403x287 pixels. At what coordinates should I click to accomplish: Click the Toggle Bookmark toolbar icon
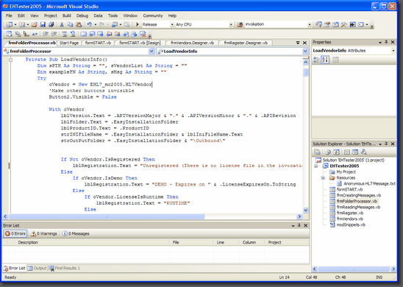pyautogui.click(x=83, y=34)
